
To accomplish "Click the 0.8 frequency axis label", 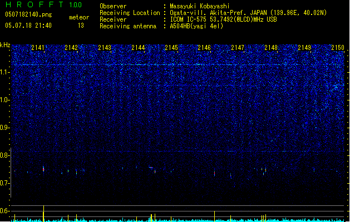I will click(x=5, y=155).
